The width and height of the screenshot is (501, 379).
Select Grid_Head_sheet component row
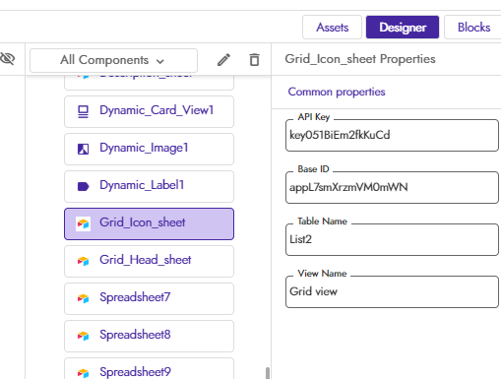149,261
